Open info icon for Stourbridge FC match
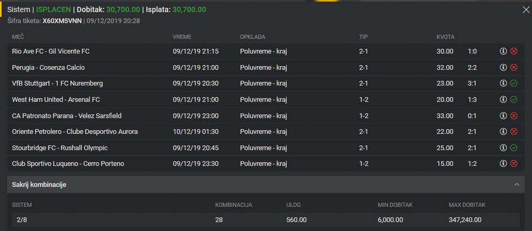This screenshot has width=532, height=231. (503, 148)
